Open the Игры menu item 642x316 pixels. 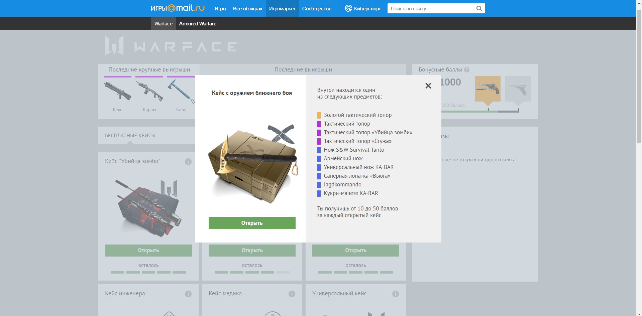click(x=220, y=8)
